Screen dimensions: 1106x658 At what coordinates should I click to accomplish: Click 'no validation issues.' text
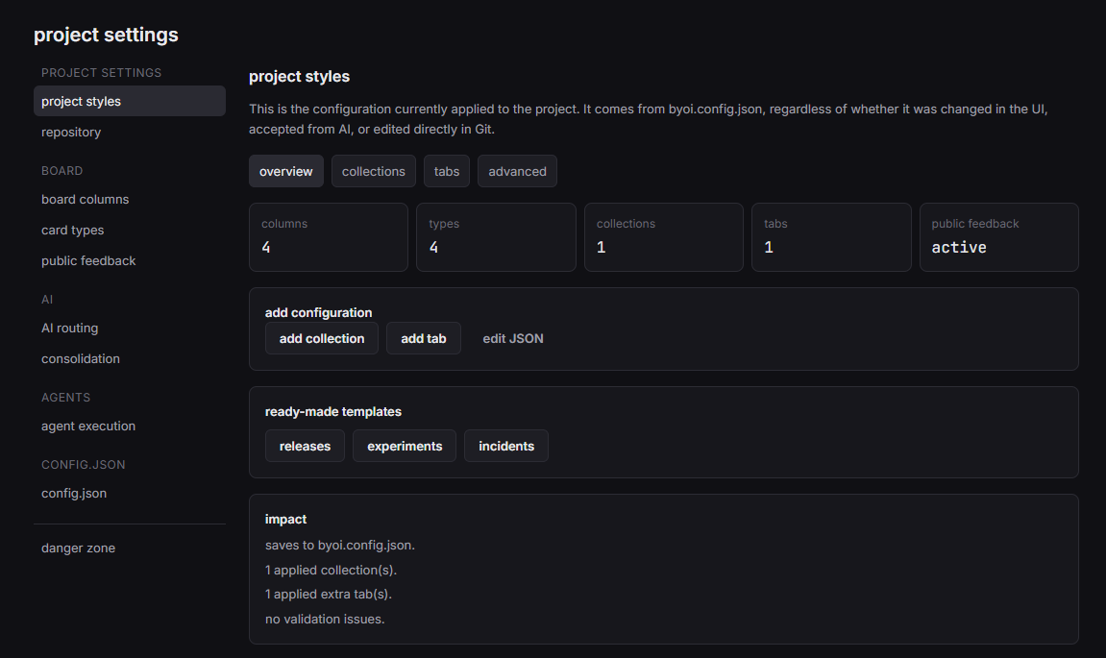[325, 620]
